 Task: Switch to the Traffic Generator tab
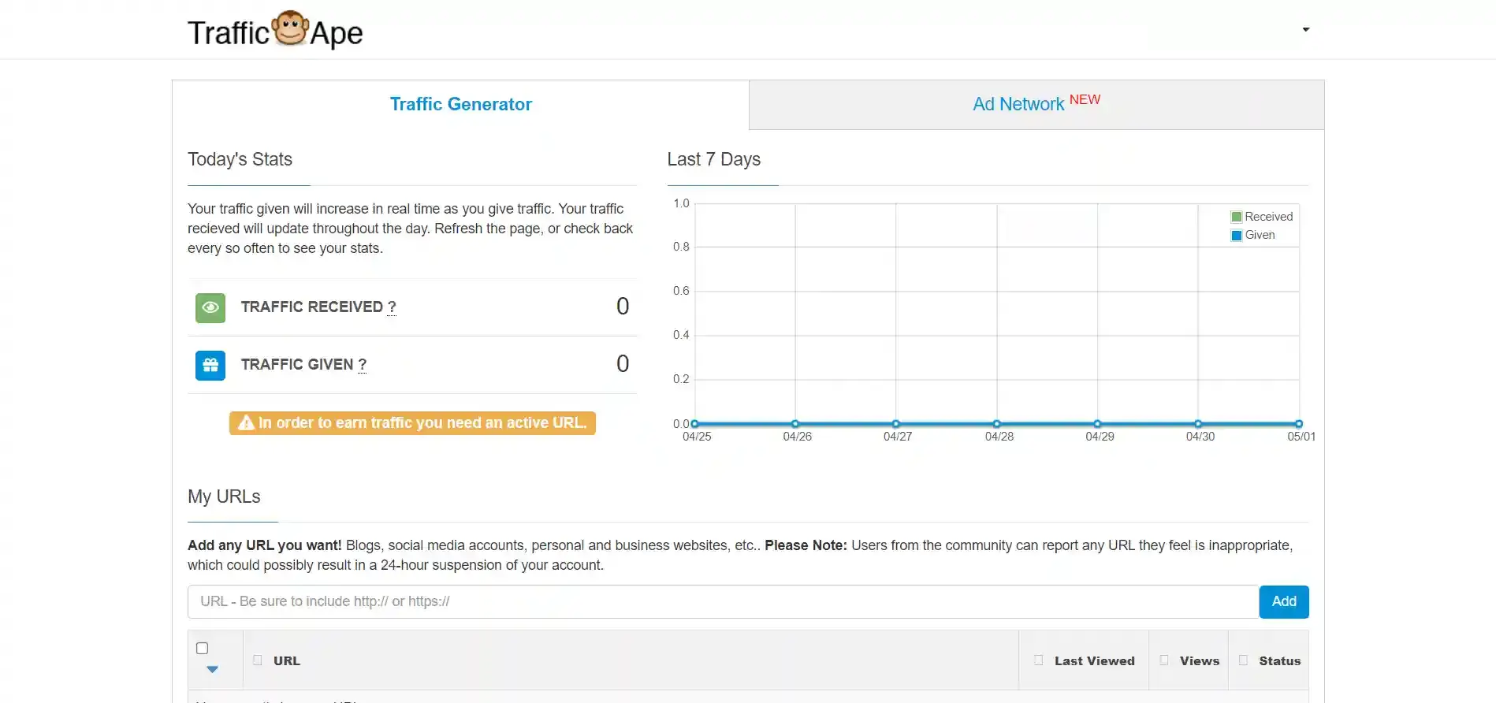460,104
